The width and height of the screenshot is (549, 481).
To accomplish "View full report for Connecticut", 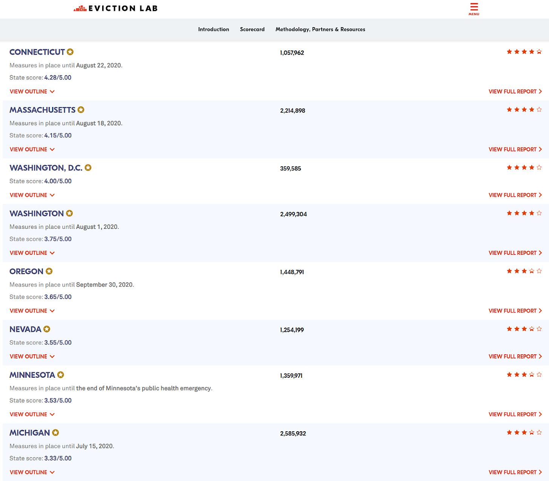I will point(515,92).
